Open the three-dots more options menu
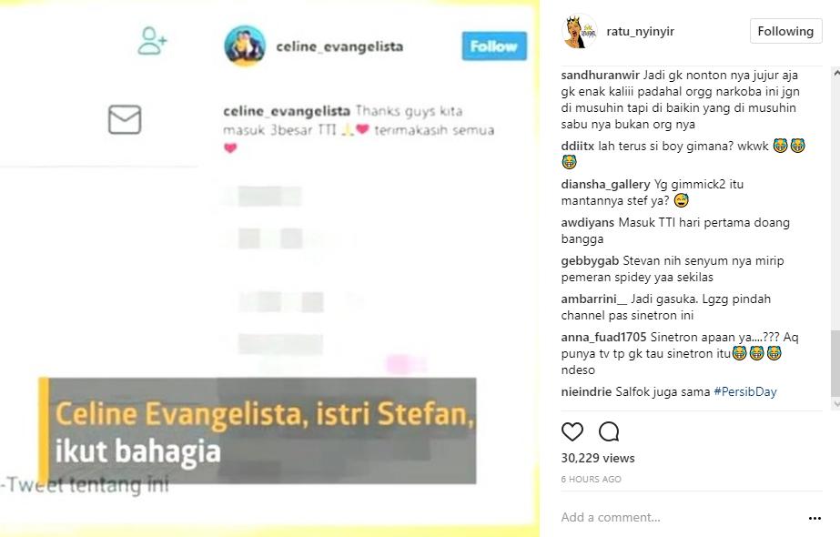Viewport: 840px width, 537px height. 815,518
